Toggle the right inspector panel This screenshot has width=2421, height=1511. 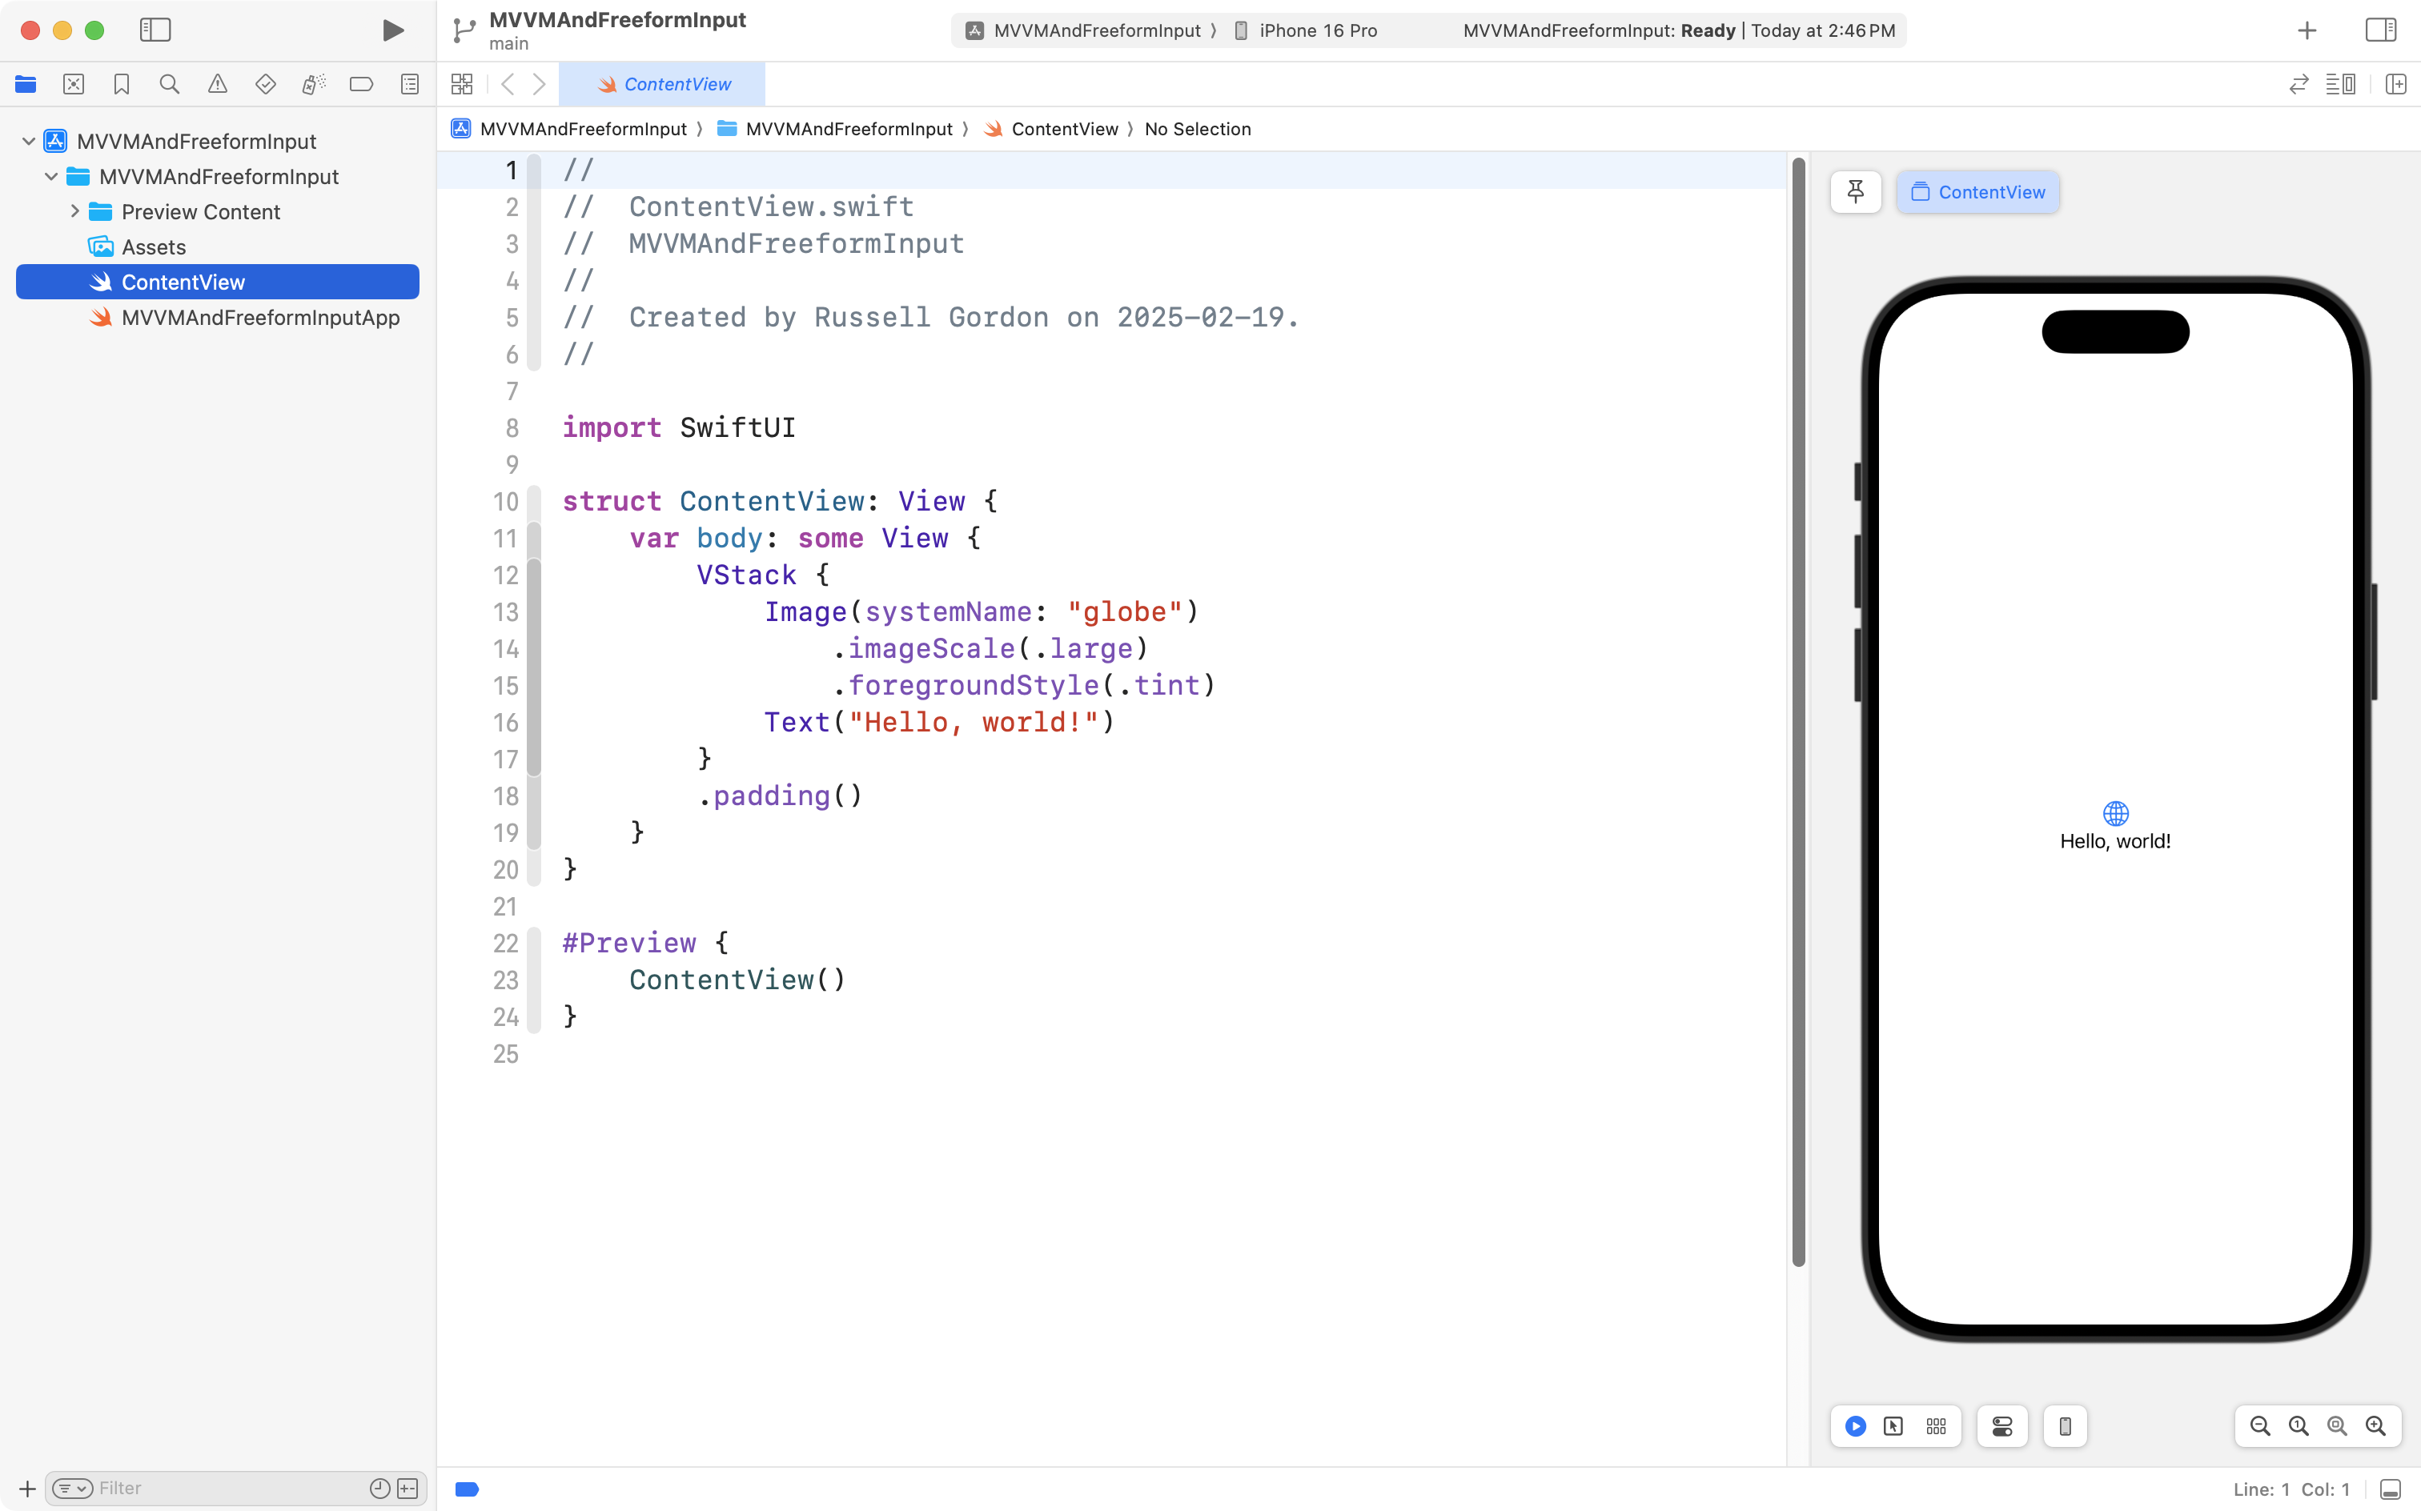click(x=2380, y=30)
